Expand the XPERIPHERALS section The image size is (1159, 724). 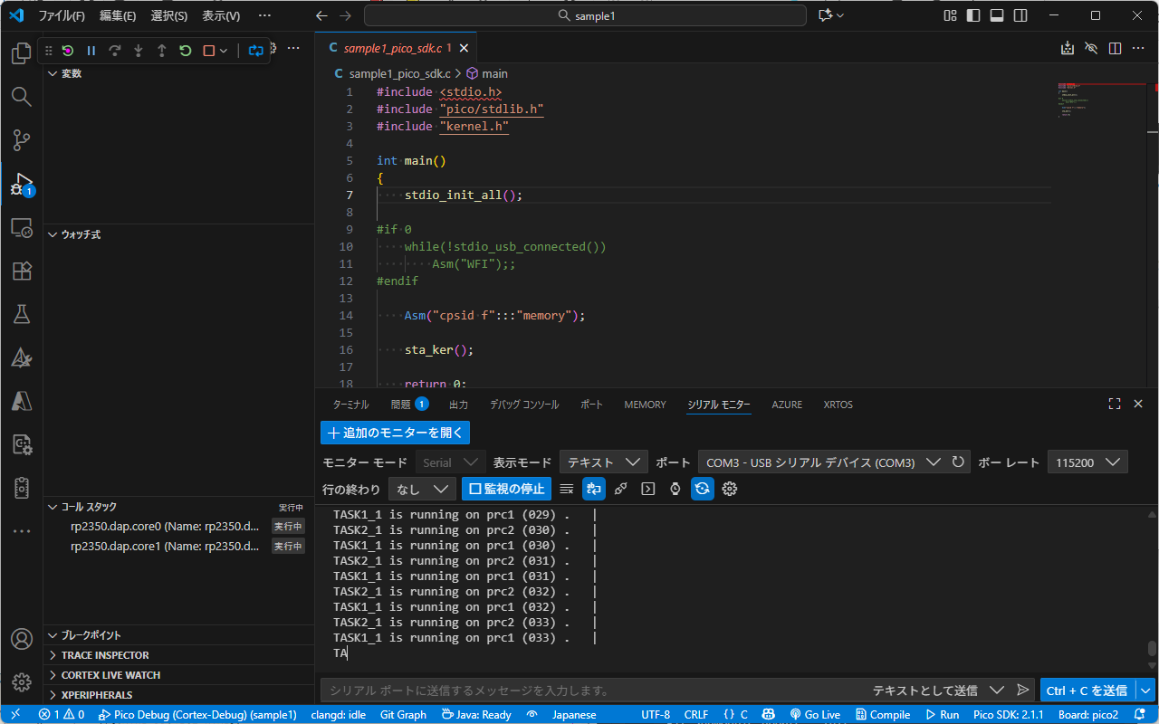tap(96, 695)
